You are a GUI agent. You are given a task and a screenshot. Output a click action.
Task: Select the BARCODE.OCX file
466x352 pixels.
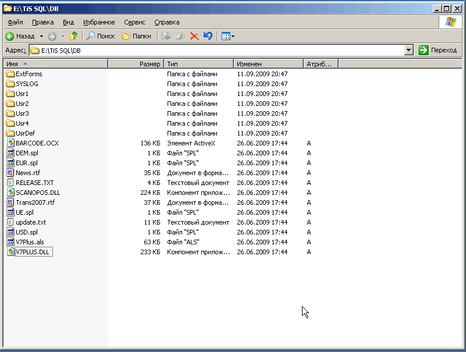point(37,143)
